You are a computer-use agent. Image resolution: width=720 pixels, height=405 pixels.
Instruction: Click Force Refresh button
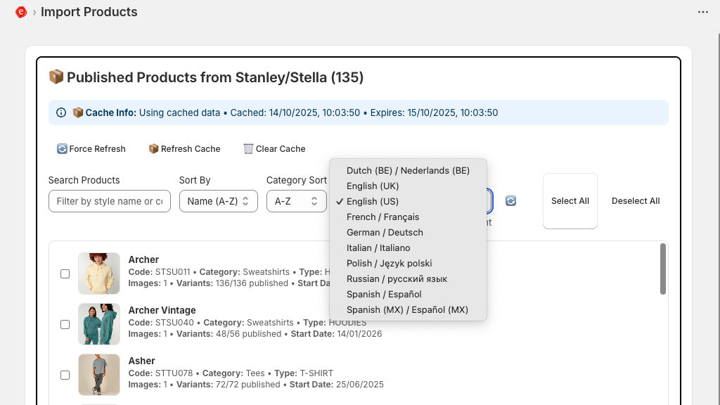point(91,149)
